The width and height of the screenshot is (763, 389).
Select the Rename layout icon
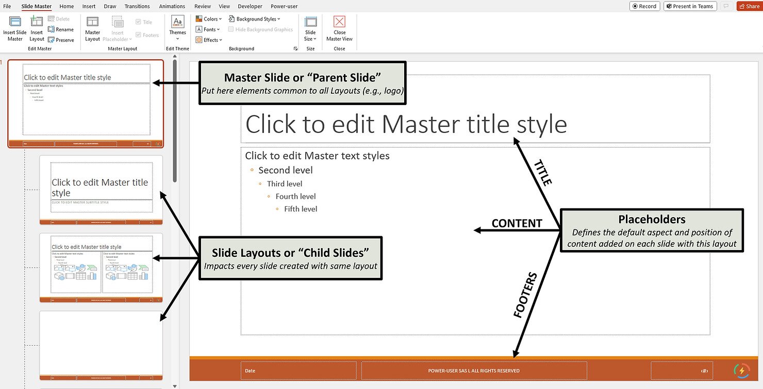tap(52, 29)
